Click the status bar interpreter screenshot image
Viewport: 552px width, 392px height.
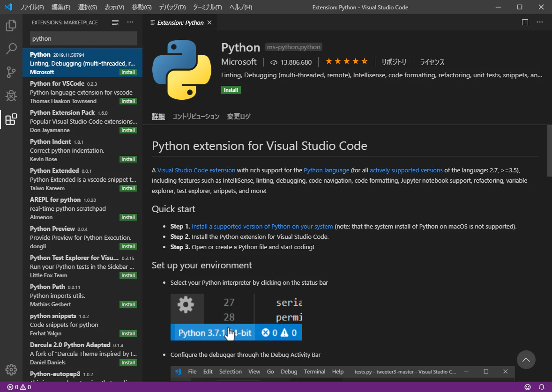point(236,317)
